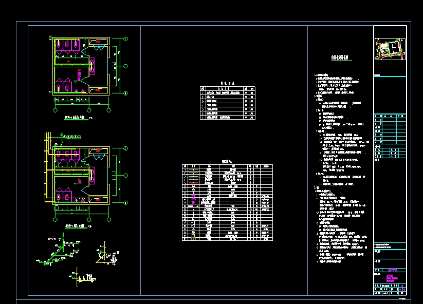Select the upper plan's underlined title label

(77, 118)
